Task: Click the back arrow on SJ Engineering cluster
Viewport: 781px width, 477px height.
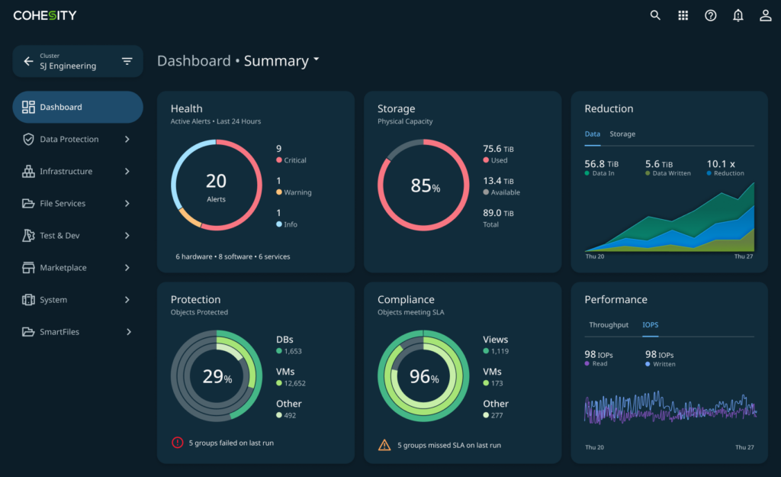Action: pyautogui.click(x=28, y=61)
